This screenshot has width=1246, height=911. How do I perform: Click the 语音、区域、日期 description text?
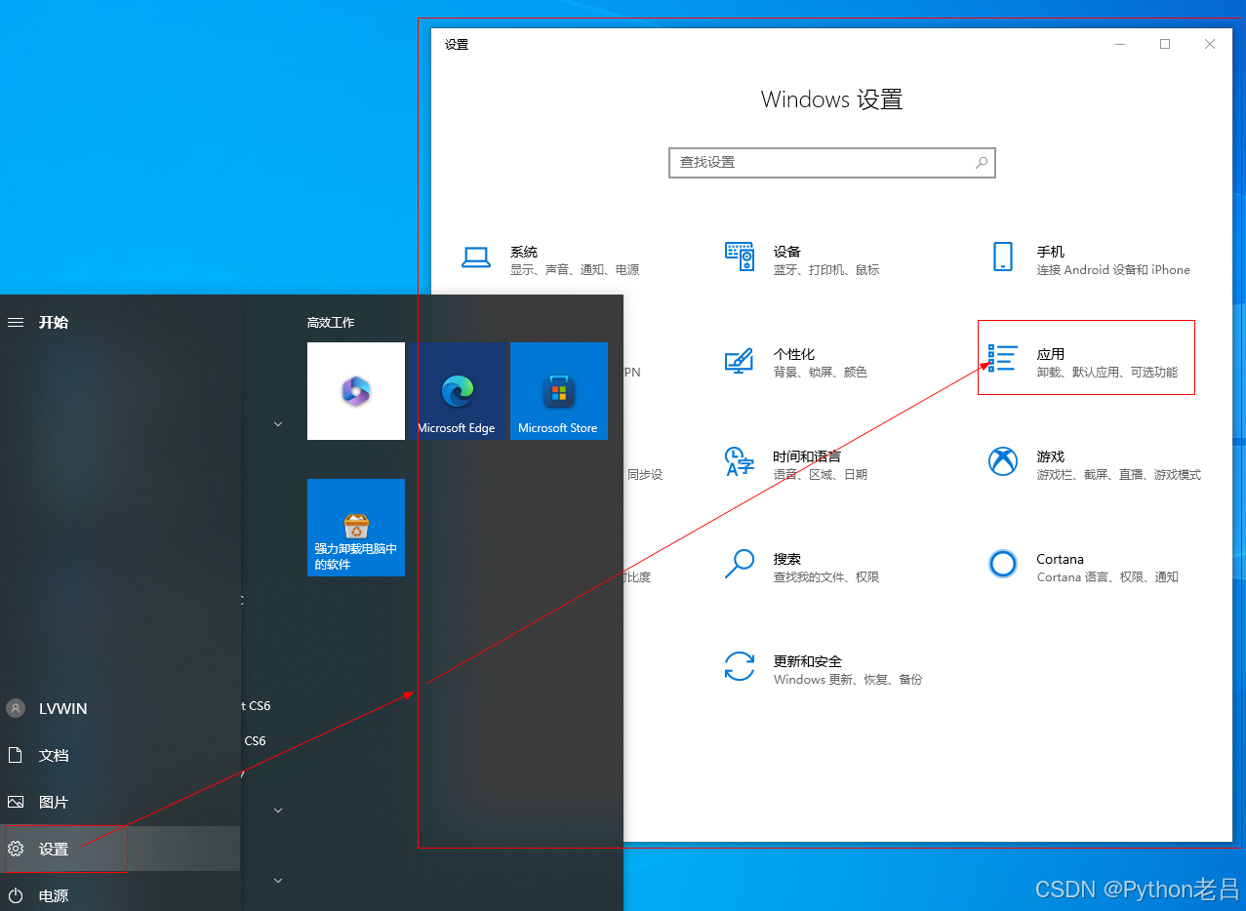[820, 475]
